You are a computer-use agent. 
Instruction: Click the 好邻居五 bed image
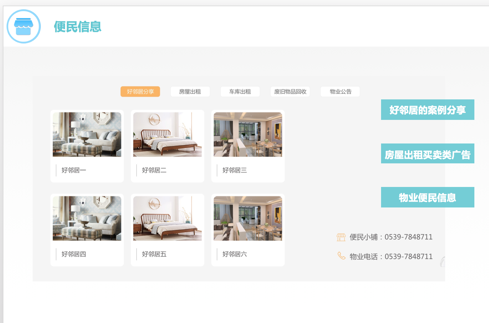click(167, 218)
